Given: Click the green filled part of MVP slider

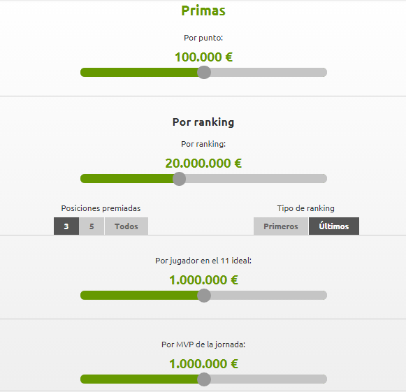Looking at the screenshot, I should coord(139,379).
